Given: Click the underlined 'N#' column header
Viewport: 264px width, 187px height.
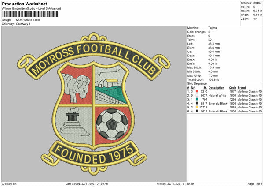Looking at the screenshot, I should (193, 88).
